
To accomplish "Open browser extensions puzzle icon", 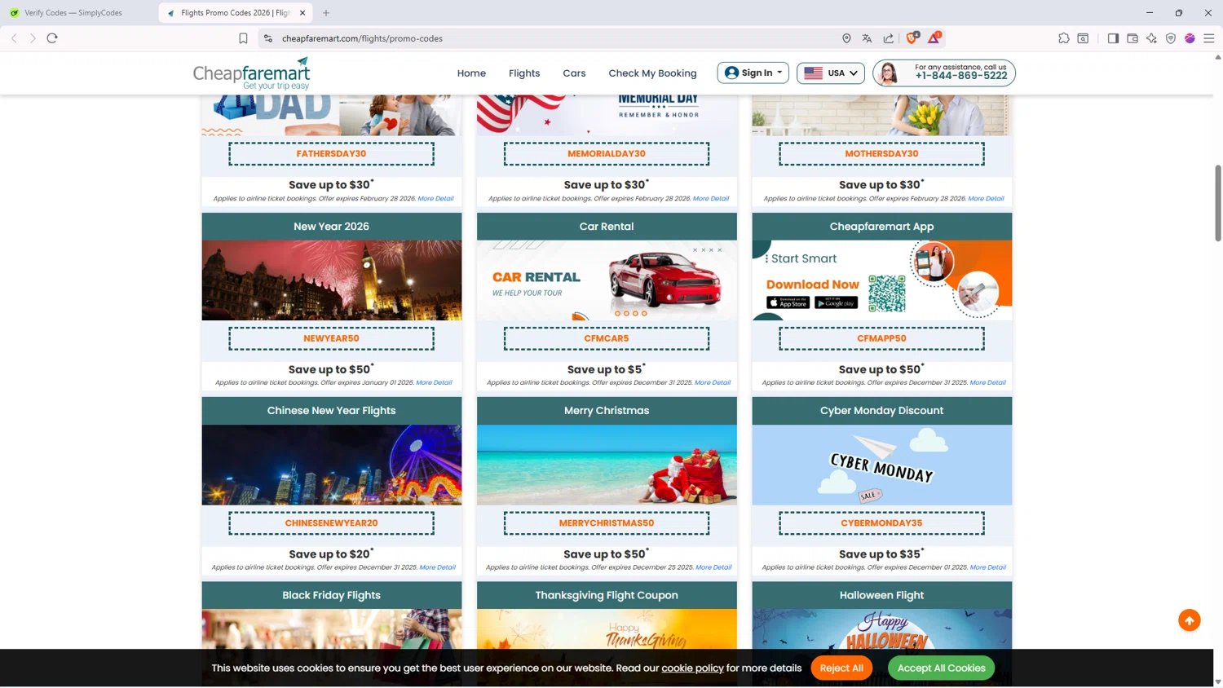I will [1064, 38].
